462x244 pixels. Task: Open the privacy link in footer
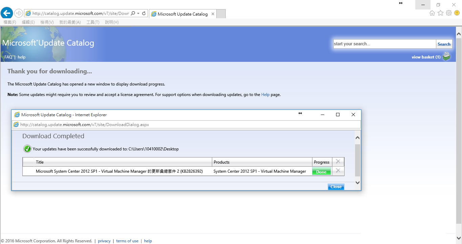pos(104,241)
